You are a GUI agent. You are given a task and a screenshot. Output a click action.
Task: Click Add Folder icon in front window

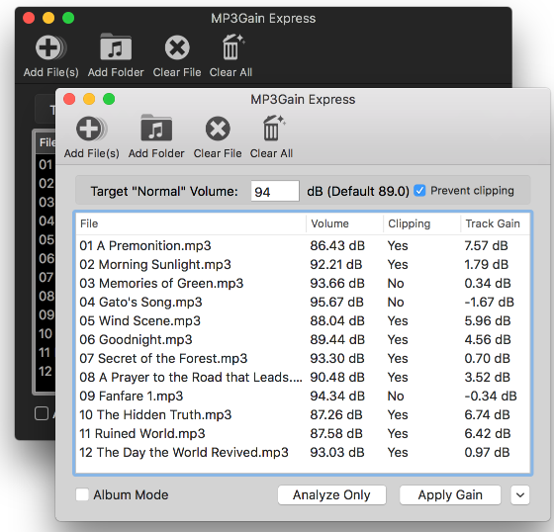(156, 128)
